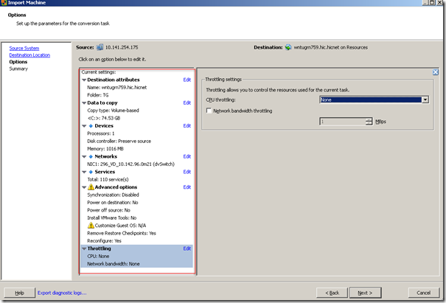
Task: Click the Total: 110 service(s) row
Action: point(108,180)
